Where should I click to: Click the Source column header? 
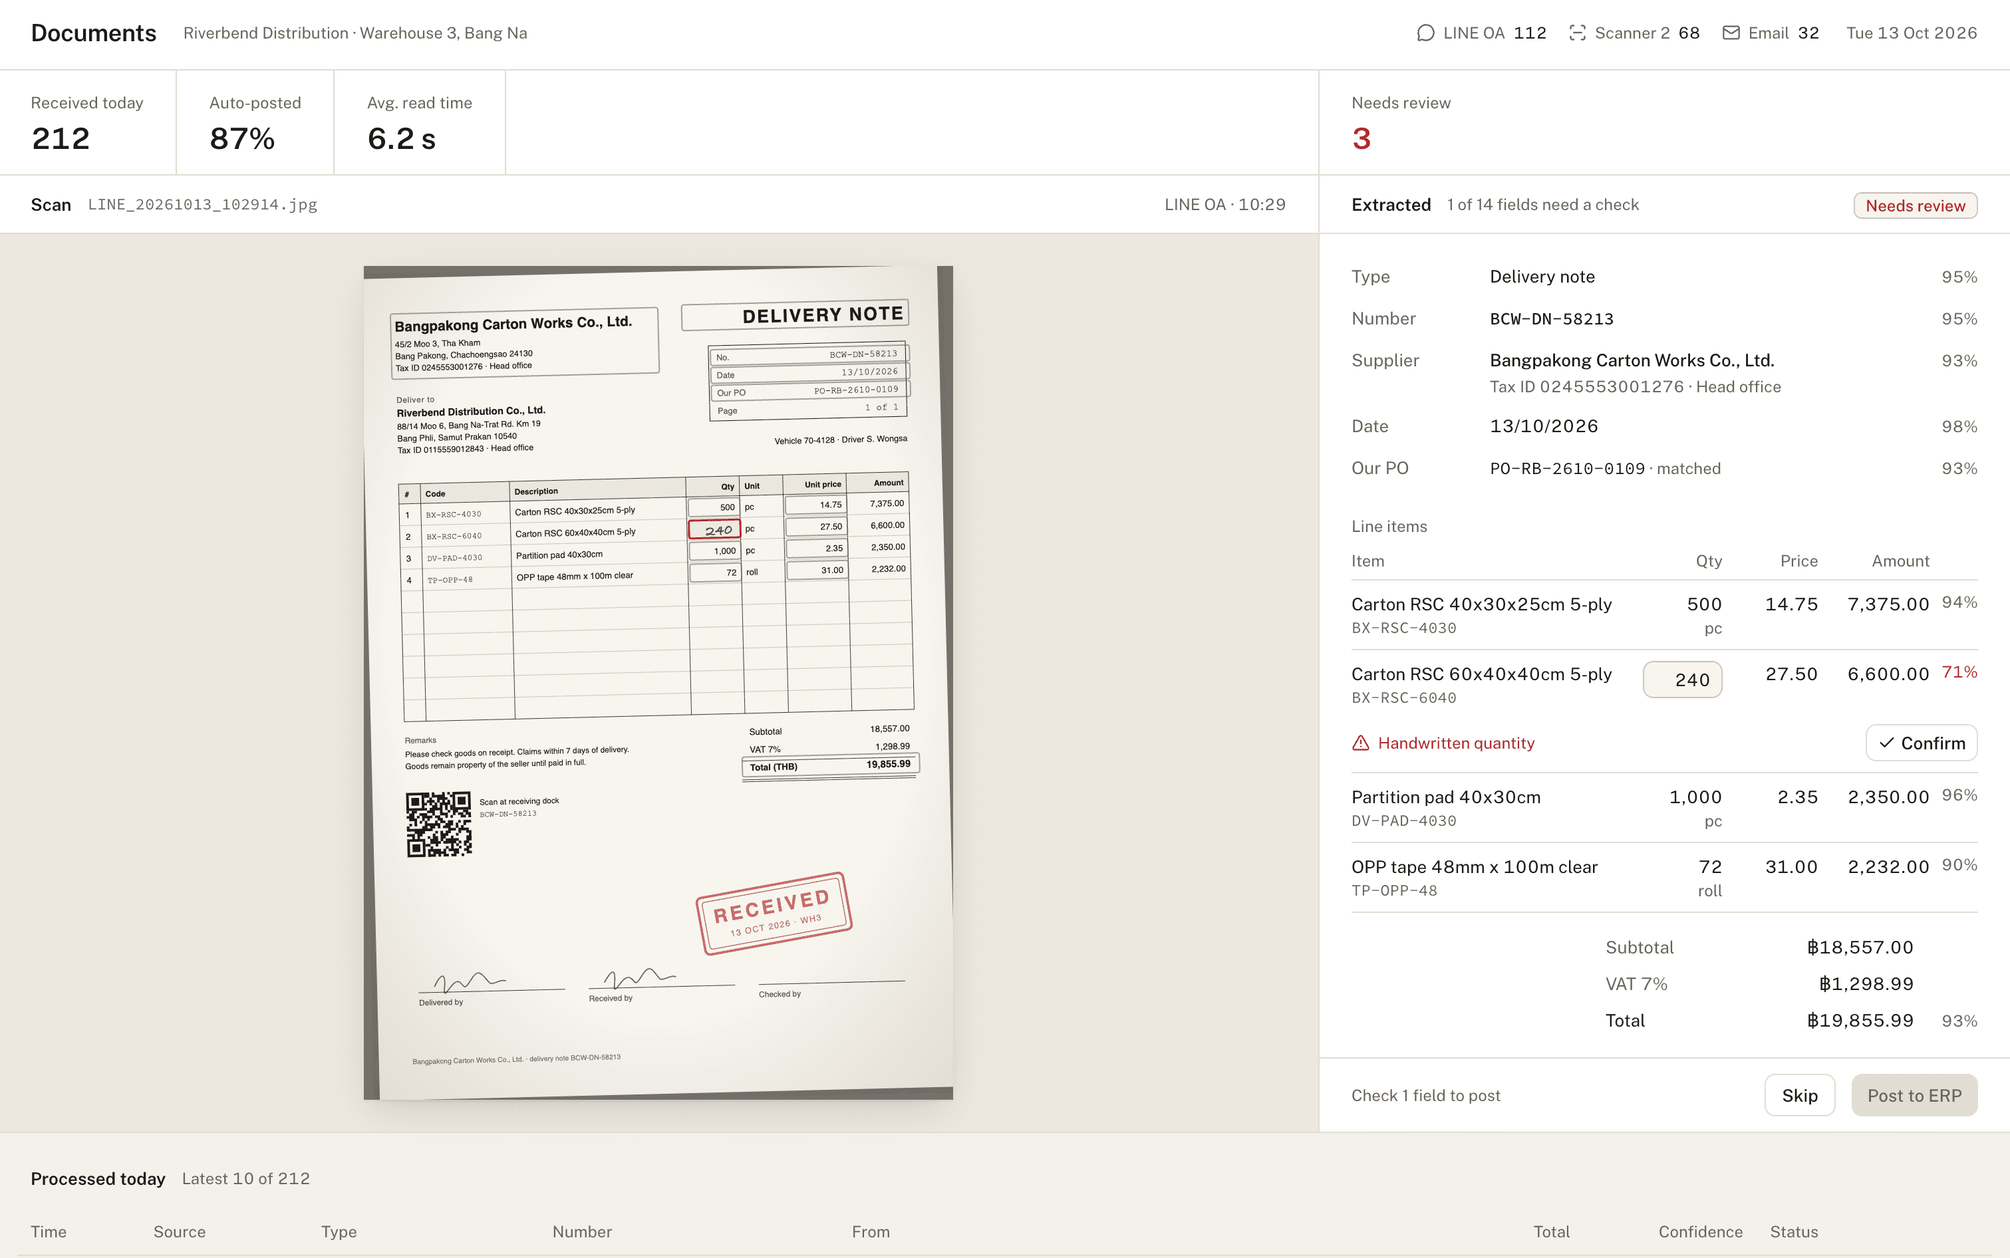(x=179, y=1231)
